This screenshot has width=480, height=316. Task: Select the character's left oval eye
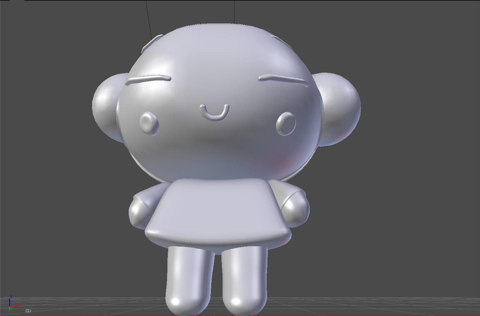click(149, 124)
